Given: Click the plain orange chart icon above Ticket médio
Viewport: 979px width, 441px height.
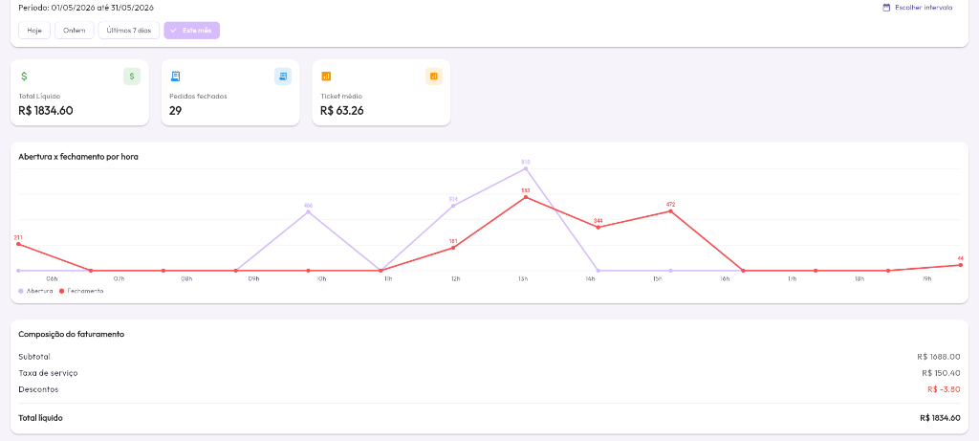Looking at the screenshot, I should click(326, 77).
